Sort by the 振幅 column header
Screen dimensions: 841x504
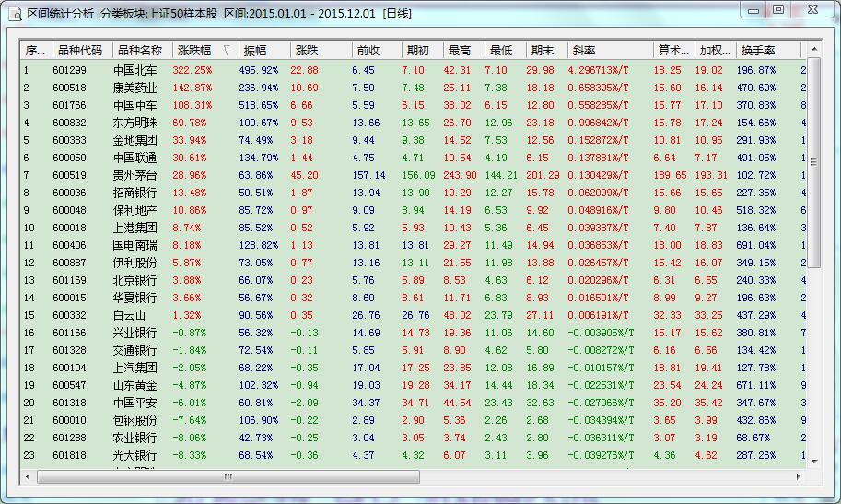[263, 51]
